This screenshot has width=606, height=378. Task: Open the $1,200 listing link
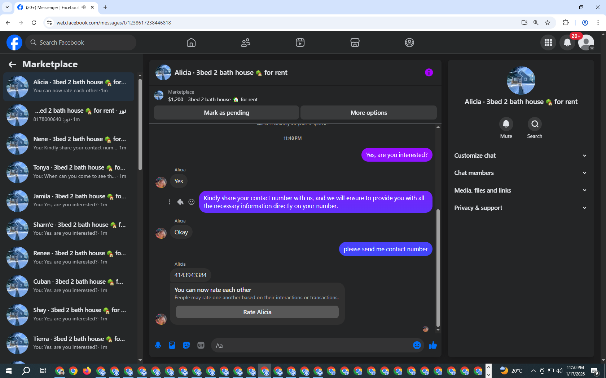(x=213, y=99)
